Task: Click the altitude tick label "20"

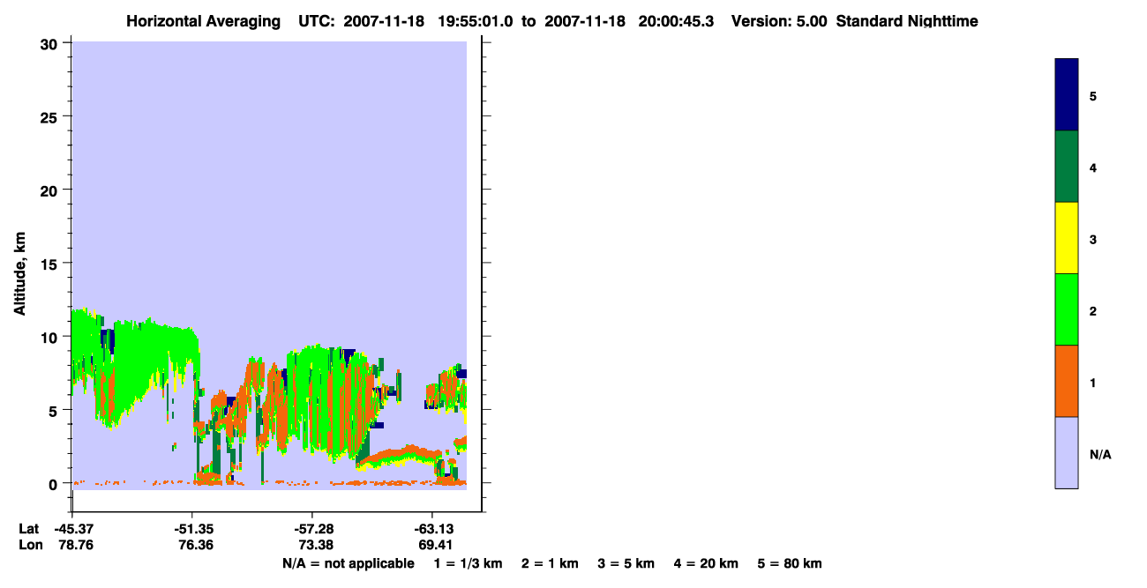Action: pos(51,190)
